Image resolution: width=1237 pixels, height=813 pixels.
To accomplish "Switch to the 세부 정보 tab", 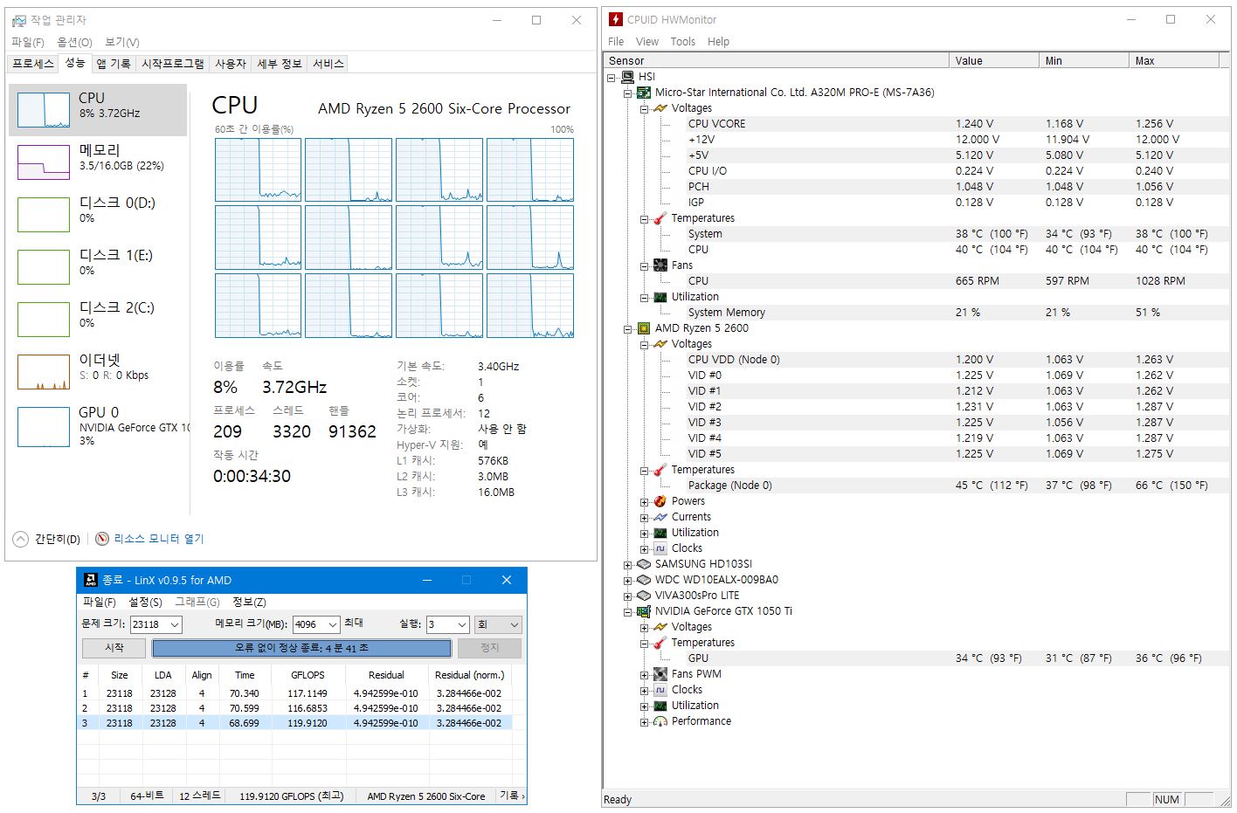I will tap(280, 64).
